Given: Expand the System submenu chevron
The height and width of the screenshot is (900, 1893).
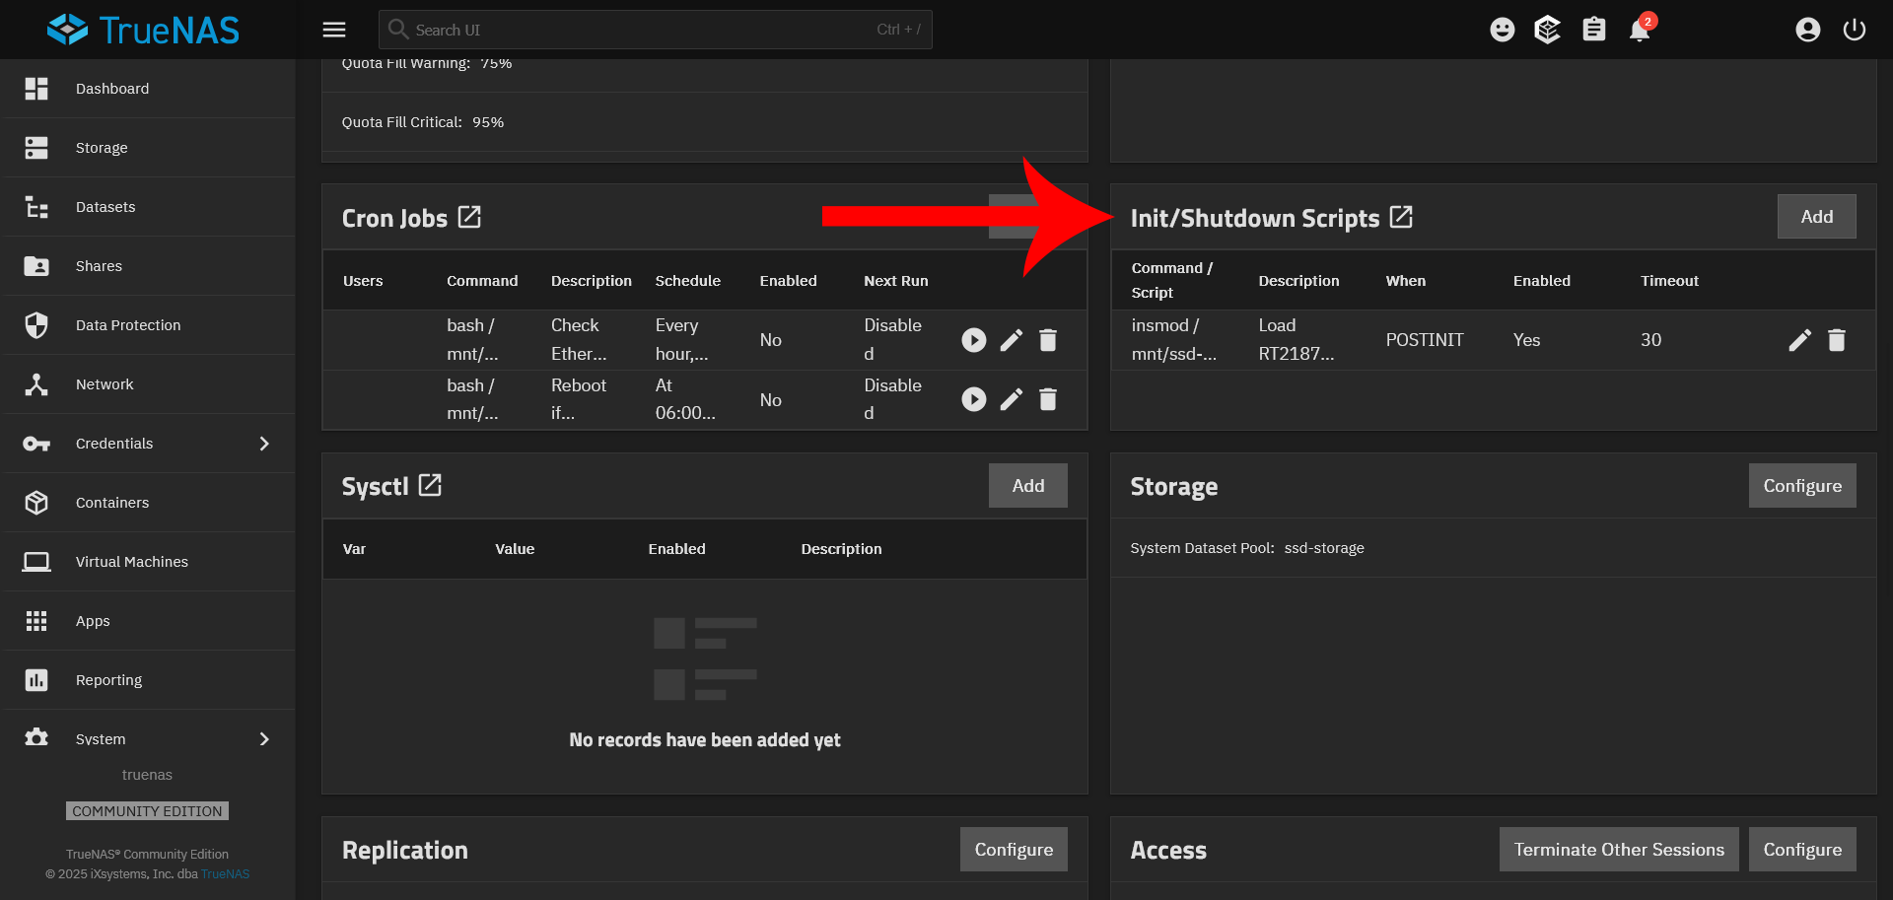Looking at the screenshot, I should (x=264, y=739).
